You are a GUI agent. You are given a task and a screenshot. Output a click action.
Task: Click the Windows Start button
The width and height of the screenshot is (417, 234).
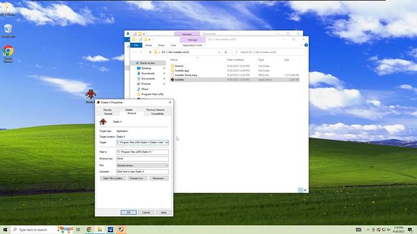point(5,229)
